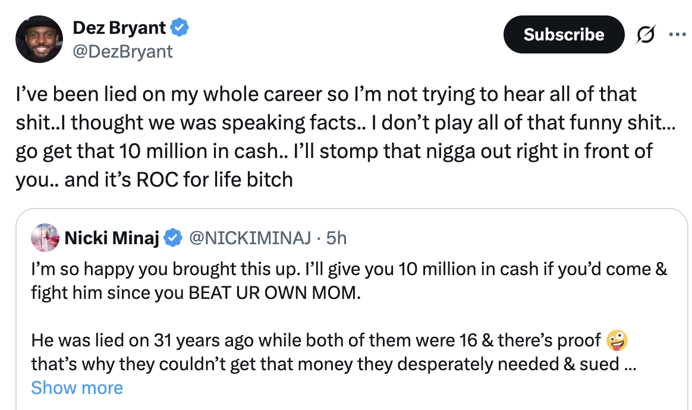
Task: Click Nicki Minaj's verified checkmark badge
Action: click(172, 238)
